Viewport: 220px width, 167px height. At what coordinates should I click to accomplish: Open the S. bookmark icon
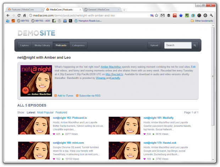70,21
